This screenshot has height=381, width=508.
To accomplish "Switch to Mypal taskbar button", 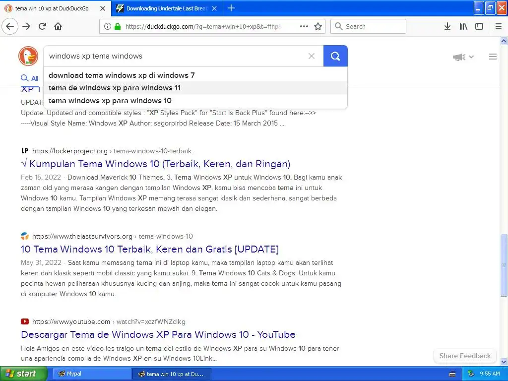I will [92, 374].
